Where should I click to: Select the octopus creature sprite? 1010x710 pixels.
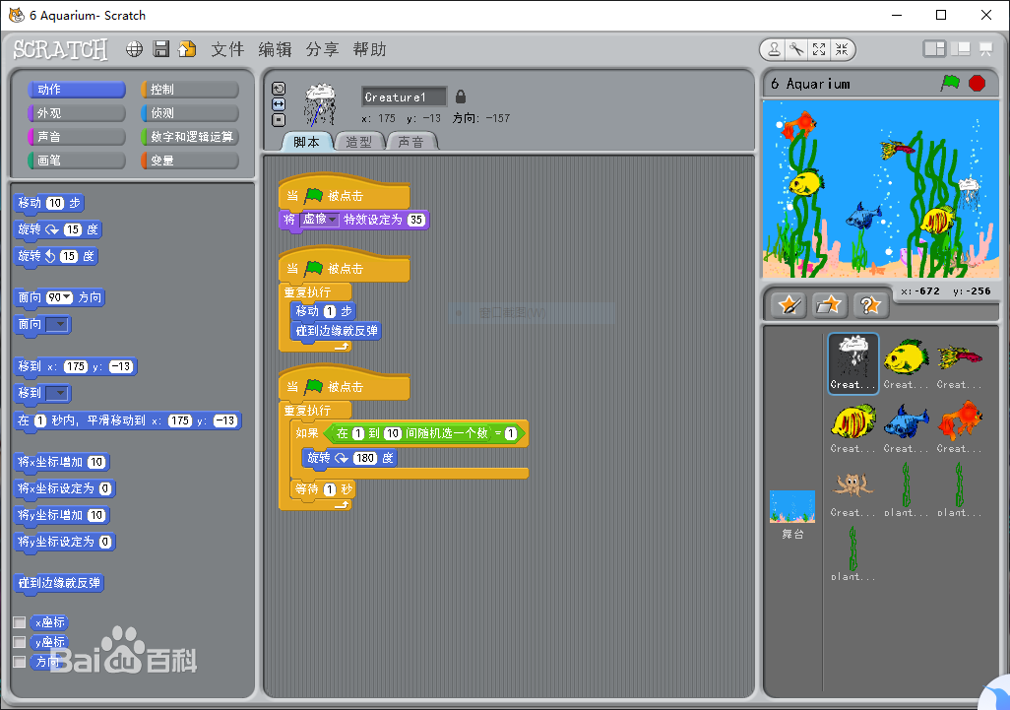(852, 491)
